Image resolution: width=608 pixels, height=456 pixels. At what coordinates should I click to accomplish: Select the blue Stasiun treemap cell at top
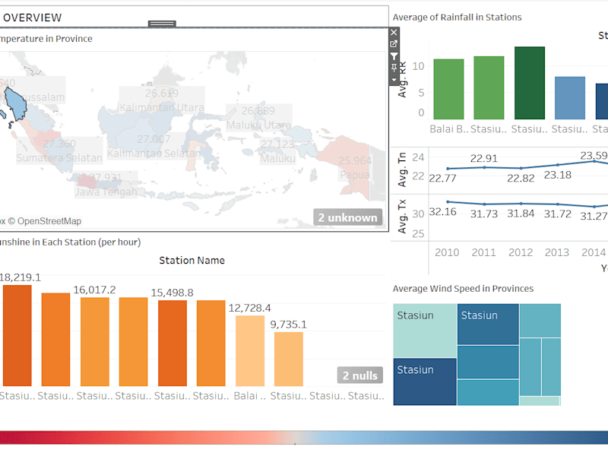click(x=488, y=325)
